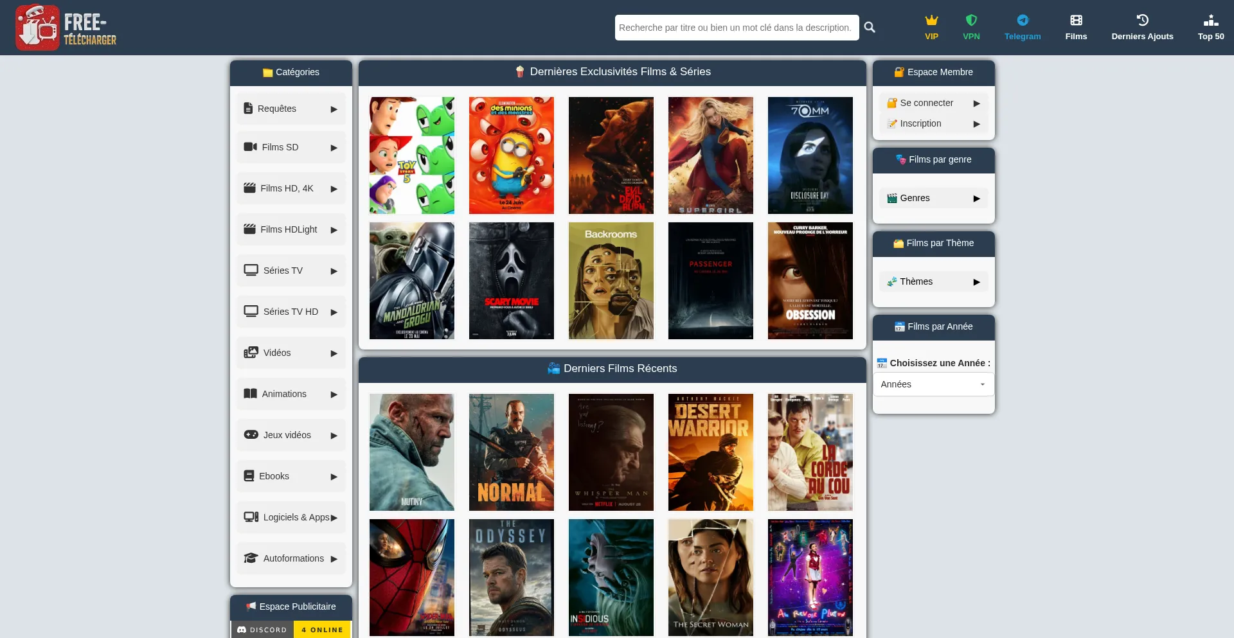Click the Séries TV monitor icon
The height and width of the screenshot is (638, 1234).
pos(251,270)
